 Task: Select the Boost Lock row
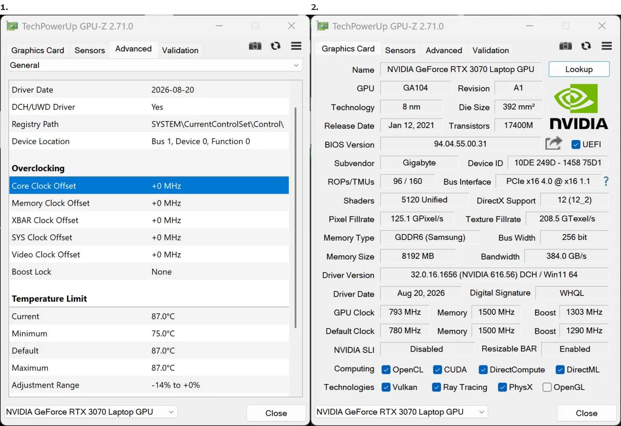(149, 272)
